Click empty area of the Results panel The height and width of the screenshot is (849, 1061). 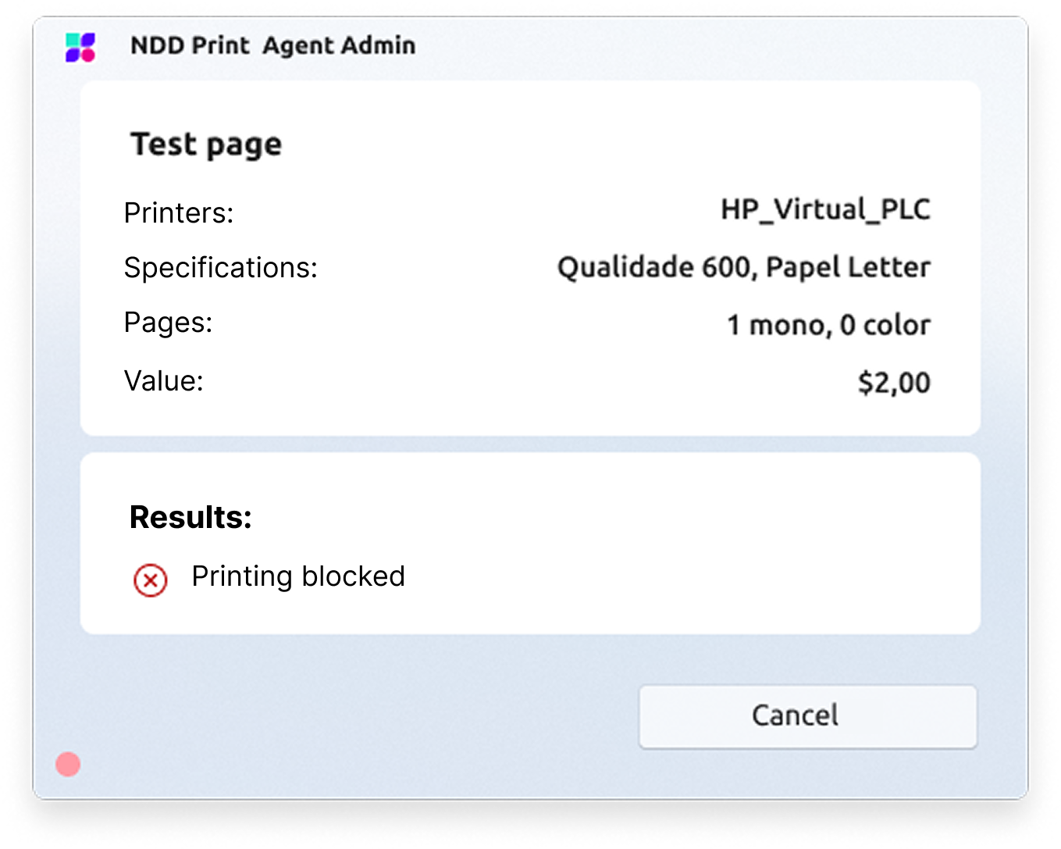click(x=664, y=547)
